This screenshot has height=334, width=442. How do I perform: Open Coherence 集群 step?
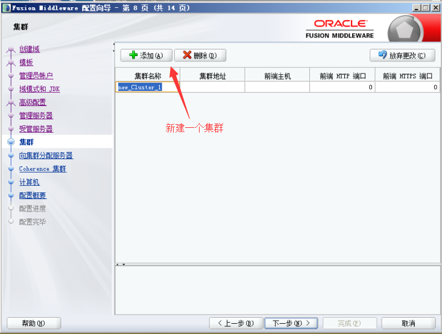click(x=42, y=169)
